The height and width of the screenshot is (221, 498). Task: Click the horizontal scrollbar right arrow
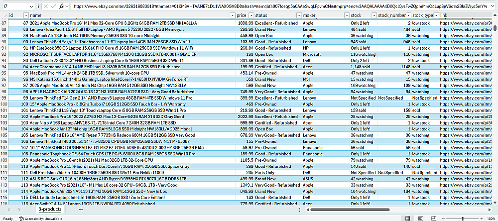(x=489, y=210)
